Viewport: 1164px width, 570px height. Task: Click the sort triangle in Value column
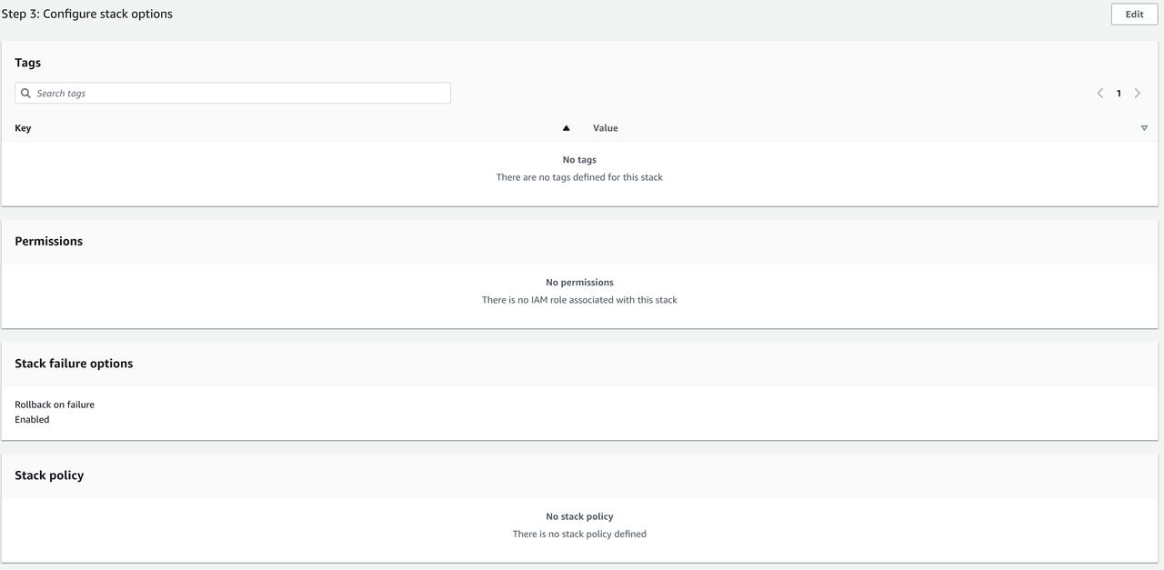click(1144, 128)
